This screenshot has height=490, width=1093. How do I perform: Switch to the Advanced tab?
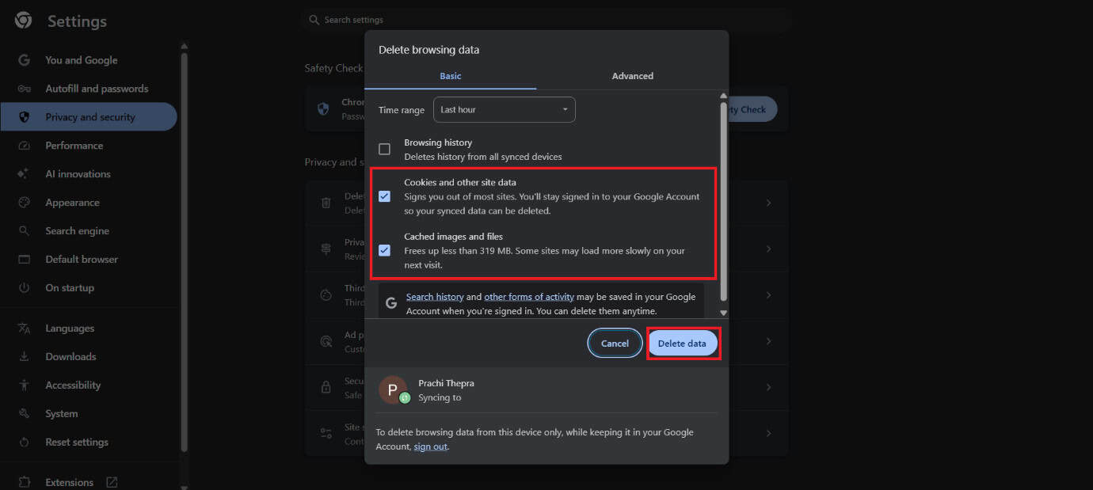pos(632,76)
